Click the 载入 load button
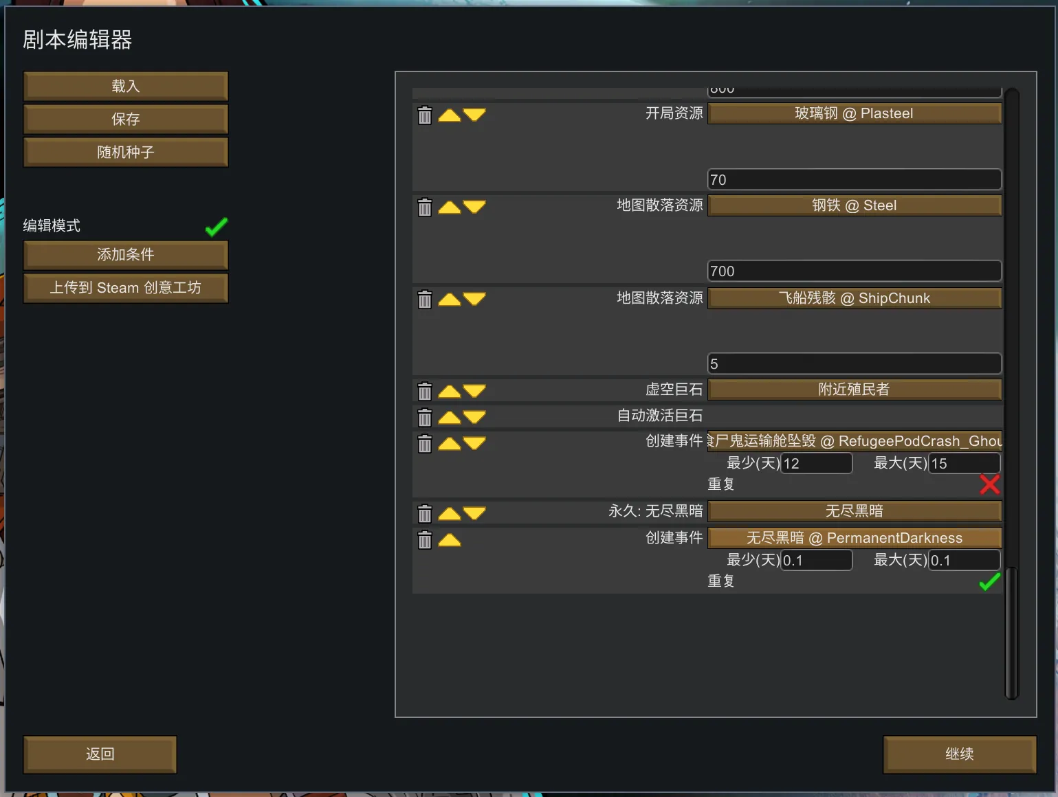 (126, 87)
